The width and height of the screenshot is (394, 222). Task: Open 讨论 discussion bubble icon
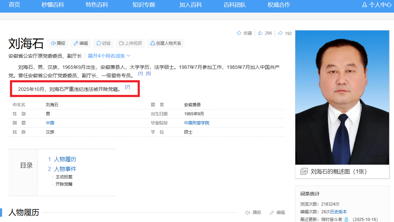click(99, 43)
